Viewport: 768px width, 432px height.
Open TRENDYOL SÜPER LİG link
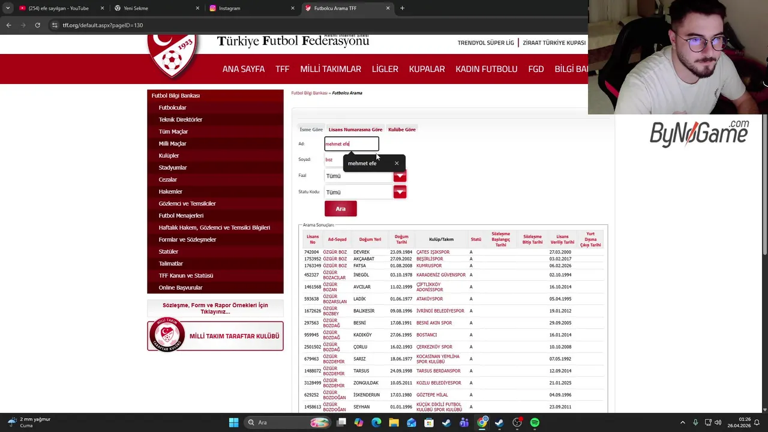[486, 43]
